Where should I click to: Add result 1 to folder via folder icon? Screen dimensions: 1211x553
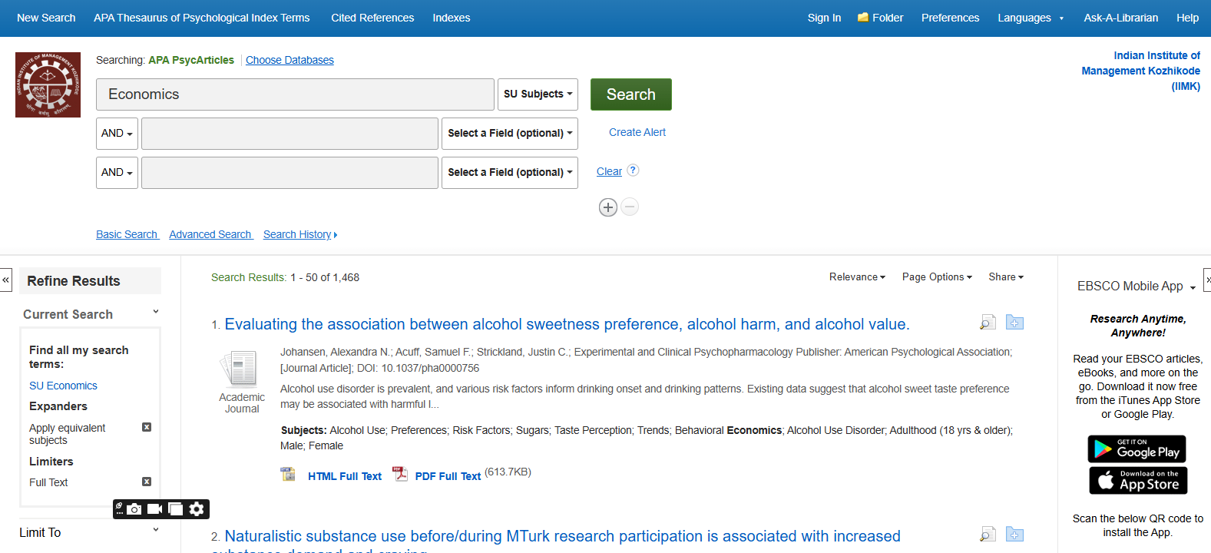tap(1014, 323)
